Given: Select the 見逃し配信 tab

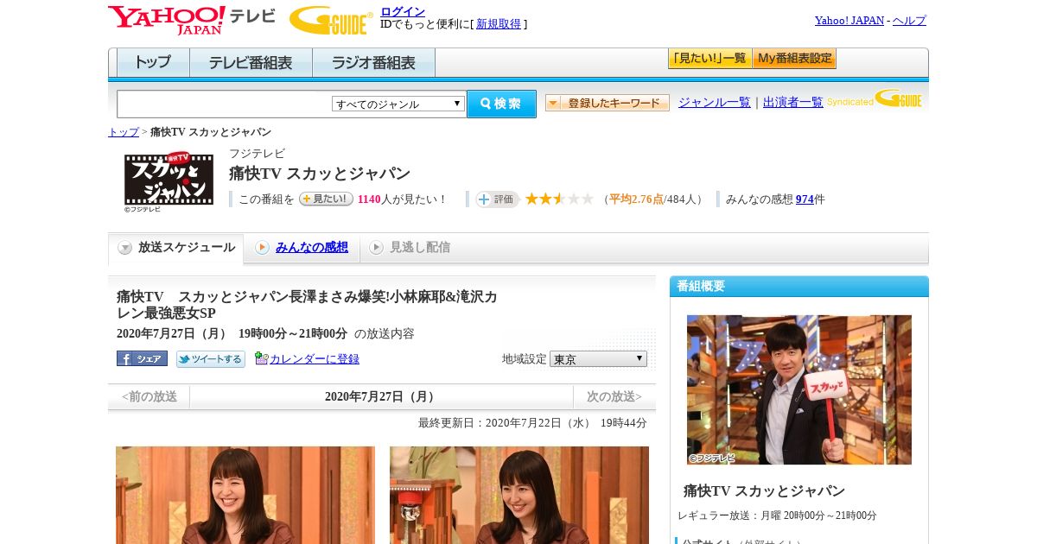Looking at the screenshot, I should (419, 248).
